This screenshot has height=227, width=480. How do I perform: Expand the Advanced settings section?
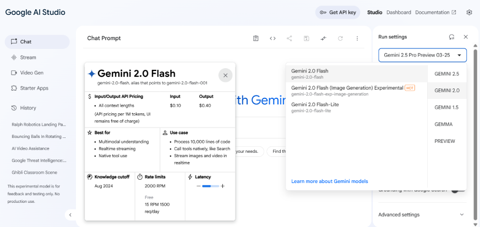[422, 215]
